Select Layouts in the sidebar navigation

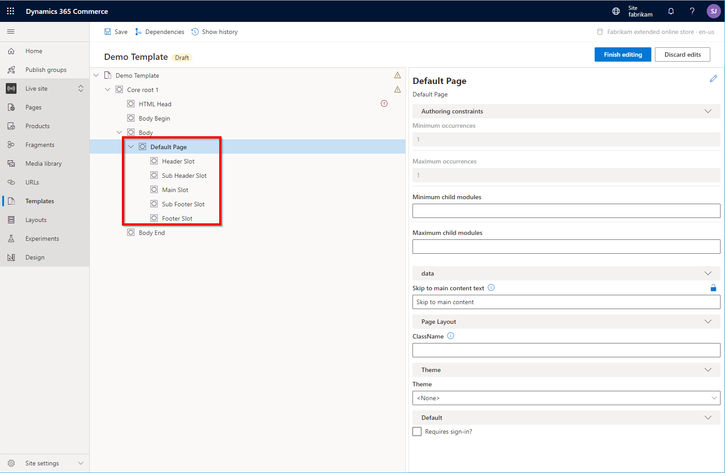click(36, 219)
